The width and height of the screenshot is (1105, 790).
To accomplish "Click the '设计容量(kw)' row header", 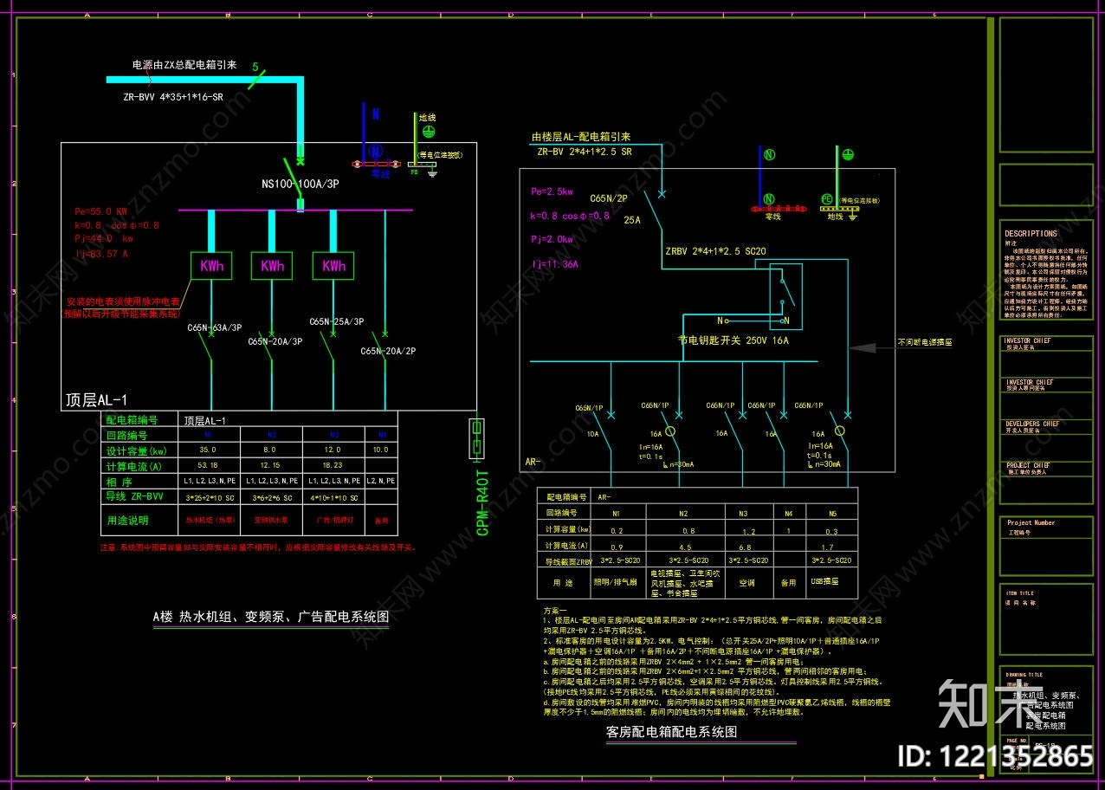I will (x=136, y=450).
